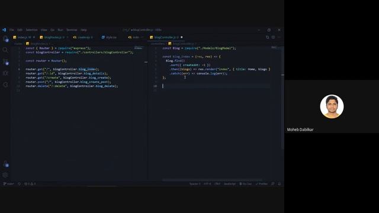Click the VS Code logo icon
379x213 pixels.
coord(4,30)
